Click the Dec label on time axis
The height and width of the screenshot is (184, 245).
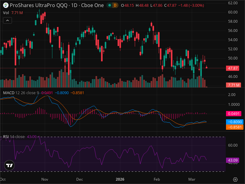point(80,179)
